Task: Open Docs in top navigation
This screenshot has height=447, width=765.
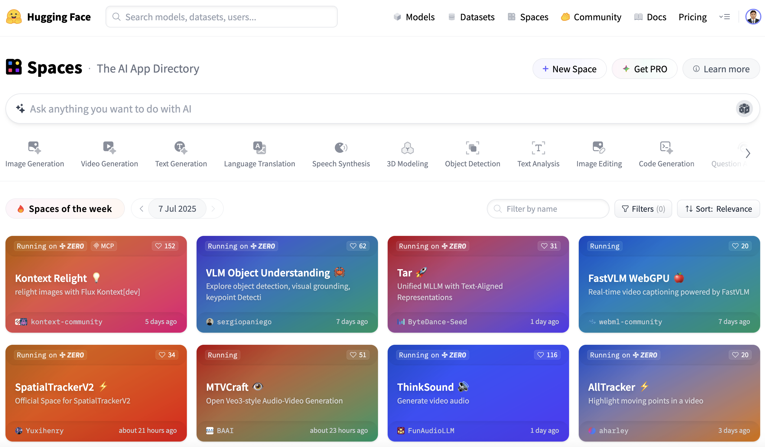Action: click(650, 17)
